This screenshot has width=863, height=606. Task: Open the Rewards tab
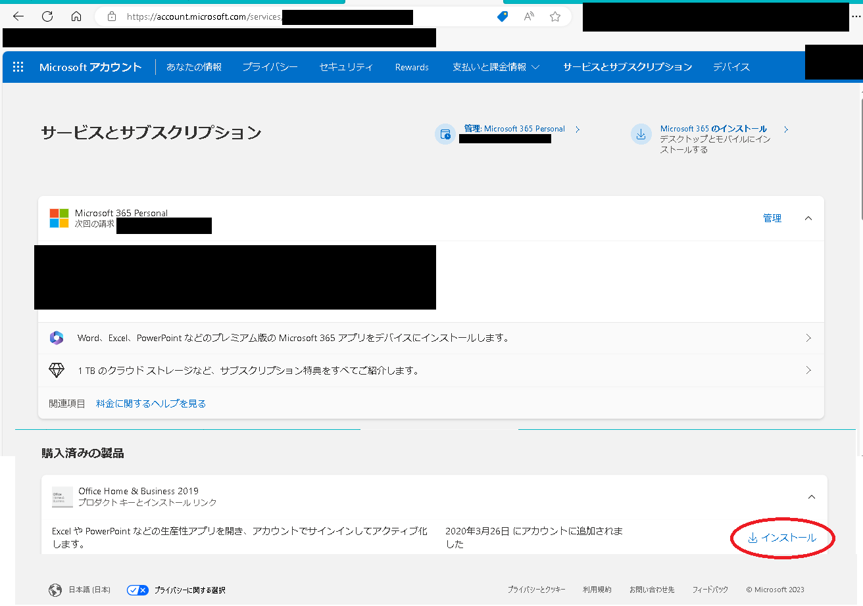click(x=412, y=67)
